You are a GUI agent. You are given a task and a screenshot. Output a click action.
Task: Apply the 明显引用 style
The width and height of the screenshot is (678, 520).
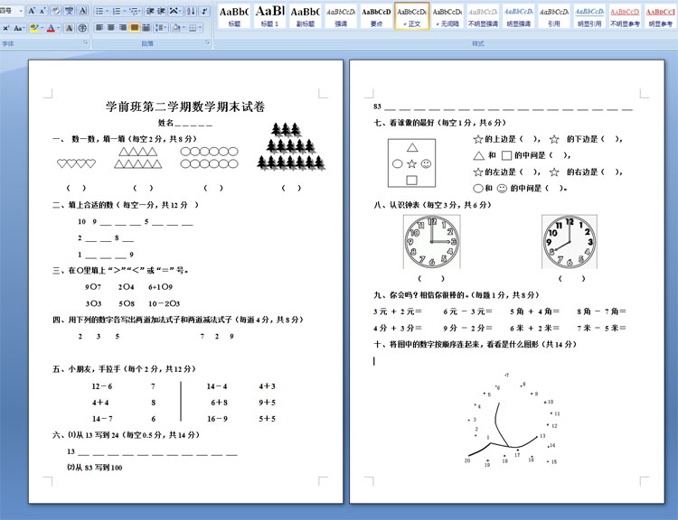pos(589,16)
